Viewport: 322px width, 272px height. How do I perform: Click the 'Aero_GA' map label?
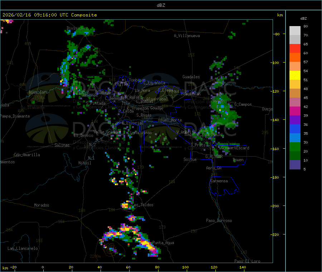pyautogui.click(x=214, y=168)
